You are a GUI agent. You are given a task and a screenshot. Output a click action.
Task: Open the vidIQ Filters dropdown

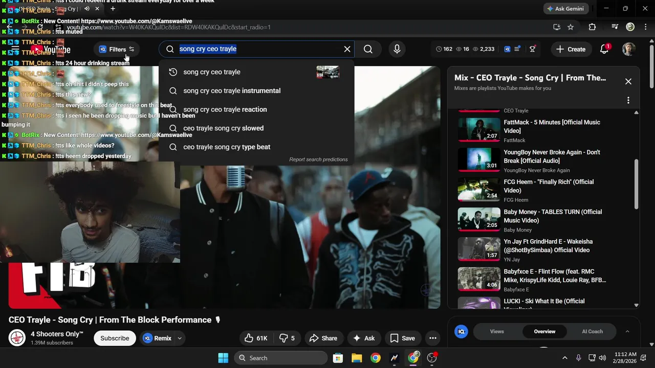pyautogui.click(x=117, y=49)
